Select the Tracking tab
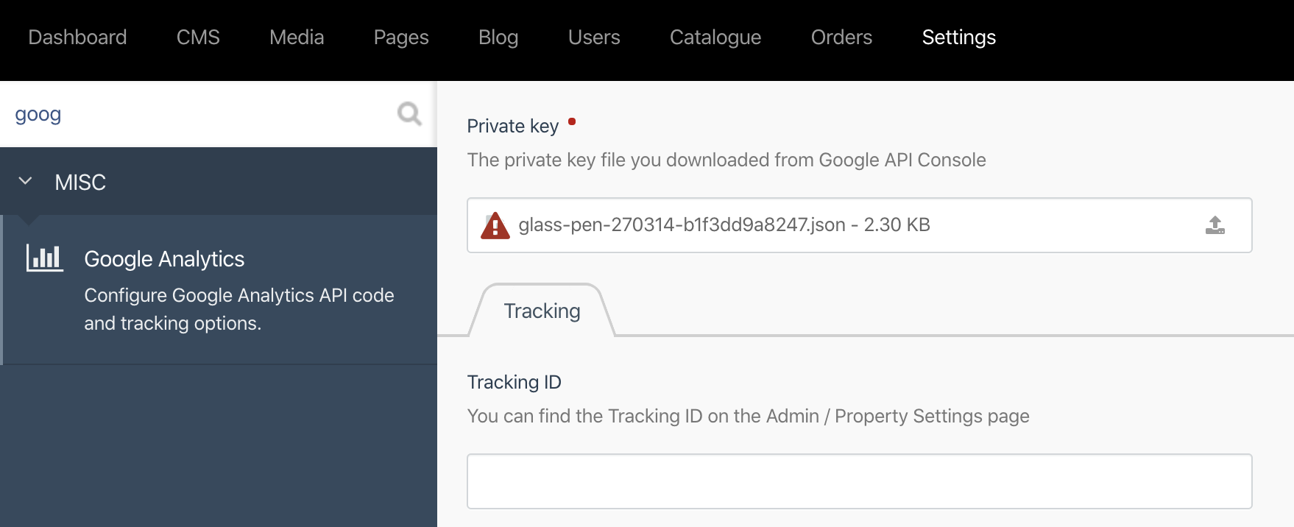1294x527 pixels. pyautogui.click(x=541, y=311)
